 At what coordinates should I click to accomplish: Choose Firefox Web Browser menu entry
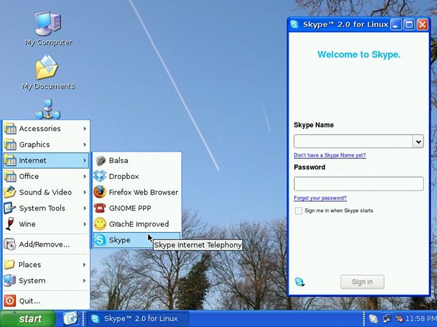pyautogui.click(x=137, y=193)
